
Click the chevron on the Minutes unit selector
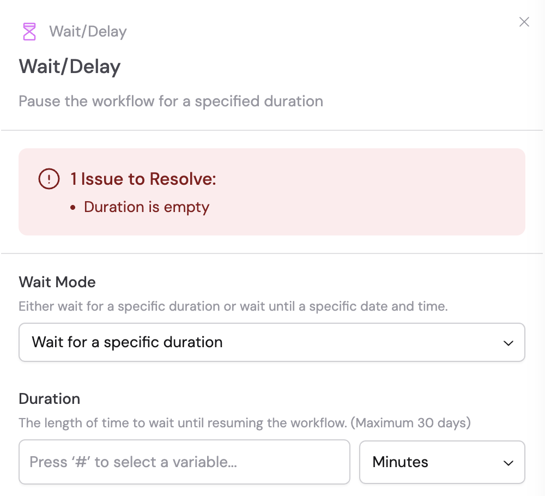pos(508,462)
